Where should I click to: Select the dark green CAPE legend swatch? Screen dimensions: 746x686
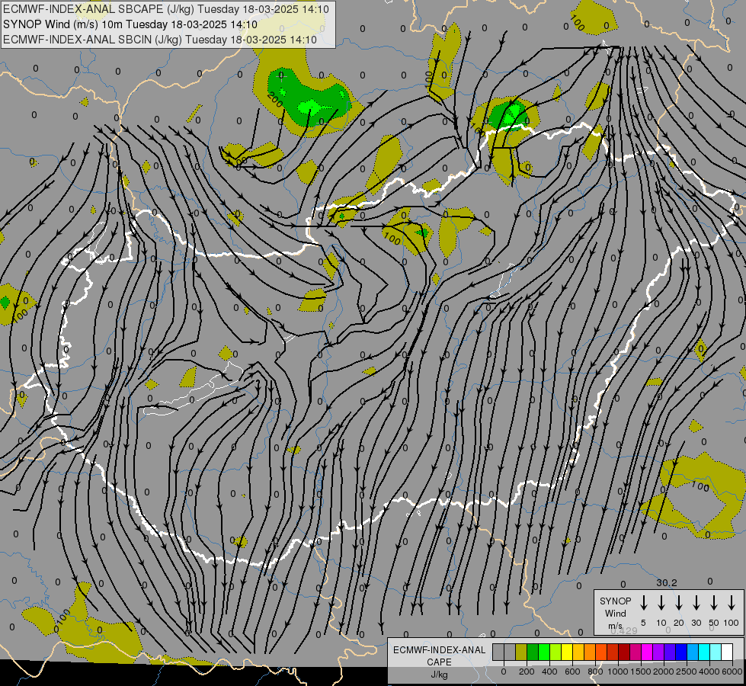533,652
